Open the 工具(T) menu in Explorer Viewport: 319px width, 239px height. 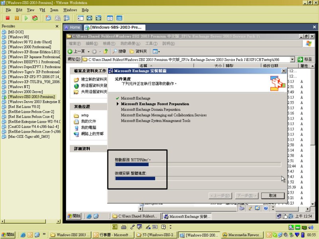pyautogui.click(x=151, y=43)
